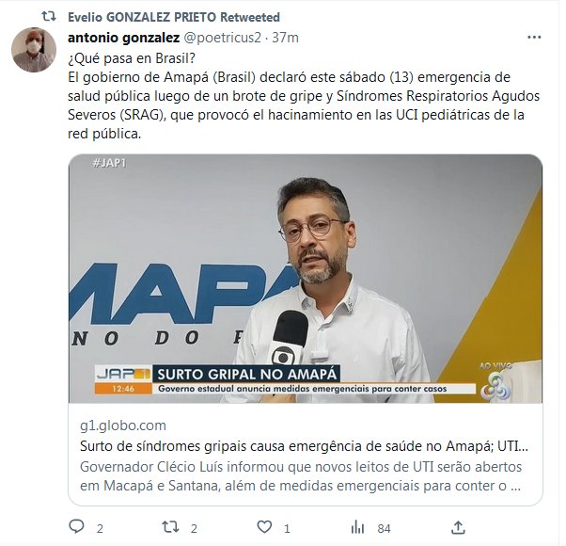
Task: Open antonio gonzalez's profile avatar
Action: [x=34, y=50]
